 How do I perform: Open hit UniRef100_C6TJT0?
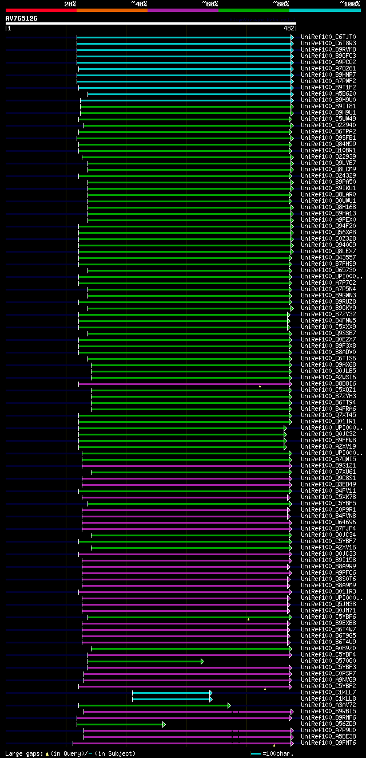(x=329, y=37)
